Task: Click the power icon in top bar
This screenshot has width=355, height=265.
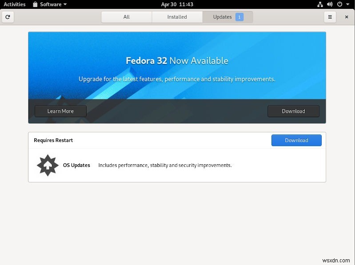Action: tap(339, 4)
